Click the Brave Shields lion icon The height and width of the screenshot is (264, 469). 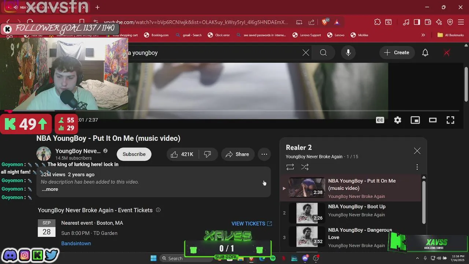point(325,22)
